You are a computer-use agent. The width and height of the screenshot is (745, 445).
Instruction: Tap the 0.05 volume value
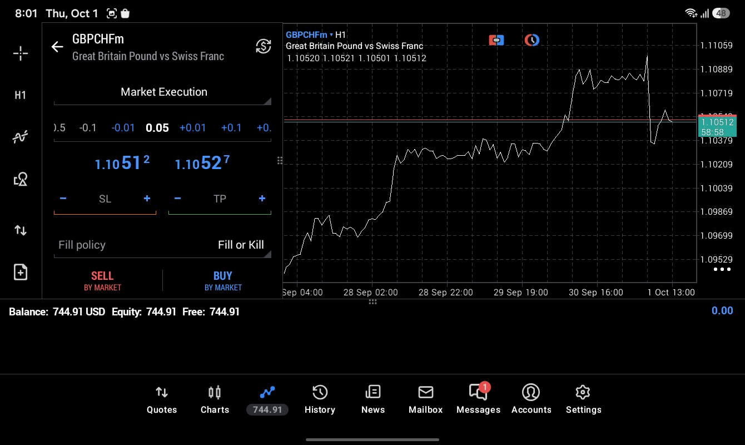pyautogui.click(x=157, y=128)
